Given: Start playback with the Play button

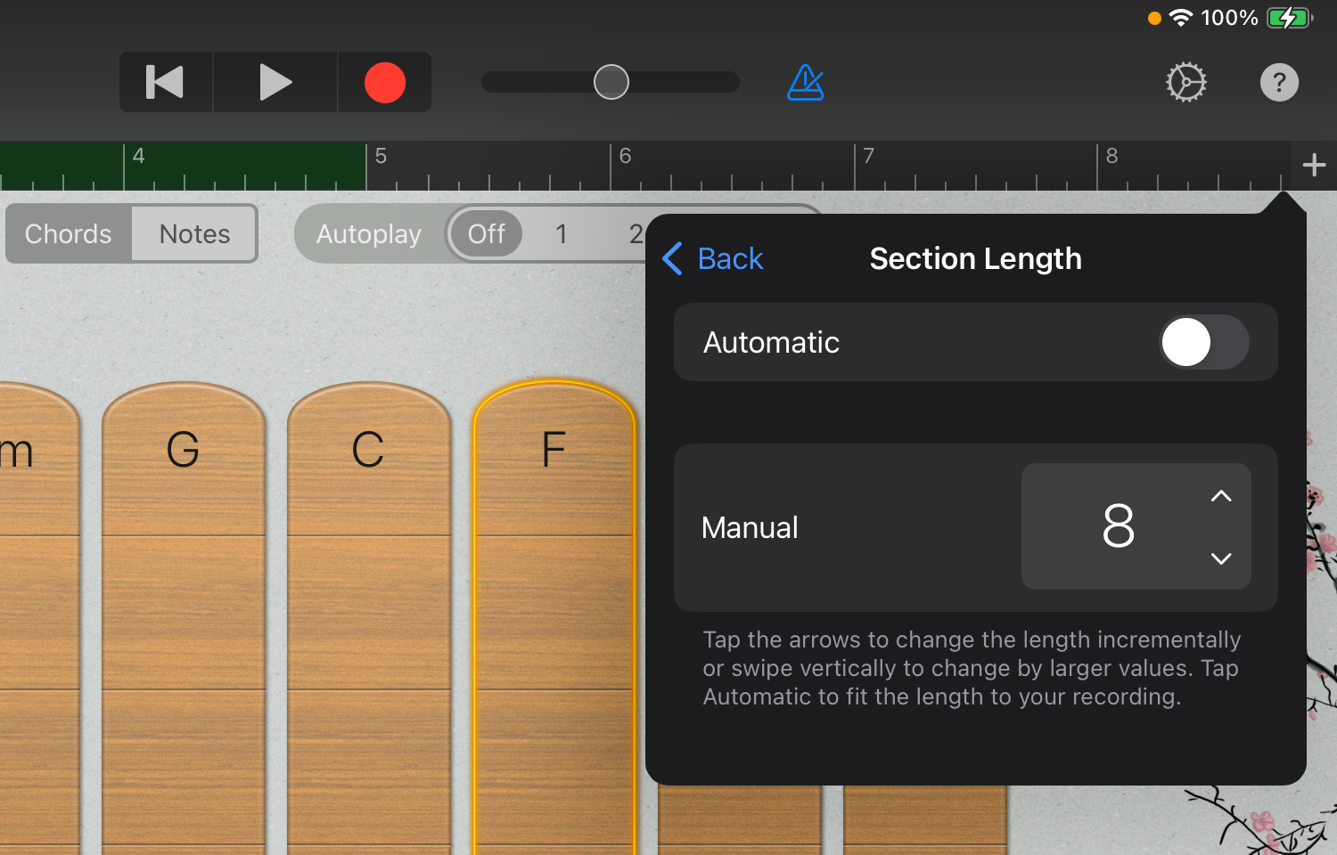Looking at the screenshot, I should click(275, 82).
